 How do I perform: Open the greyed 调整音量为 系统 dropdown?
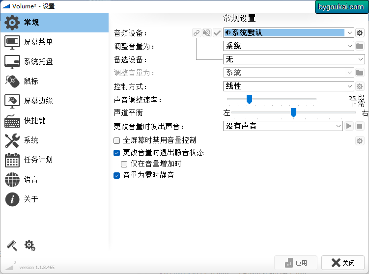click(x=288, y=73)
